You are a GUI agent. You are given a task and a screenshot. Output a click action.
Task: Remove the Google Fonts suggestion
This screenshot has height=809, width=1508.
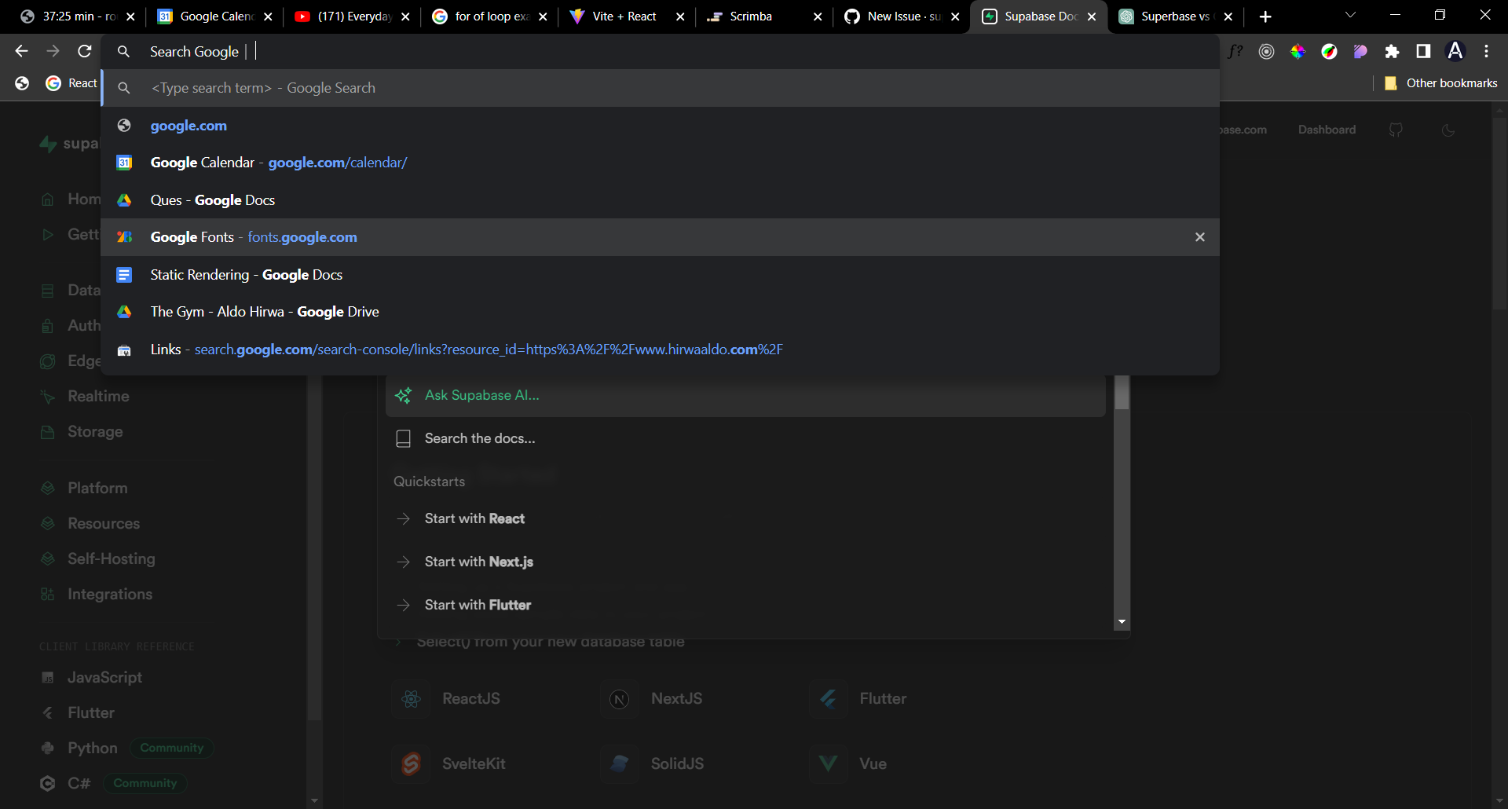coord(1199,236)
